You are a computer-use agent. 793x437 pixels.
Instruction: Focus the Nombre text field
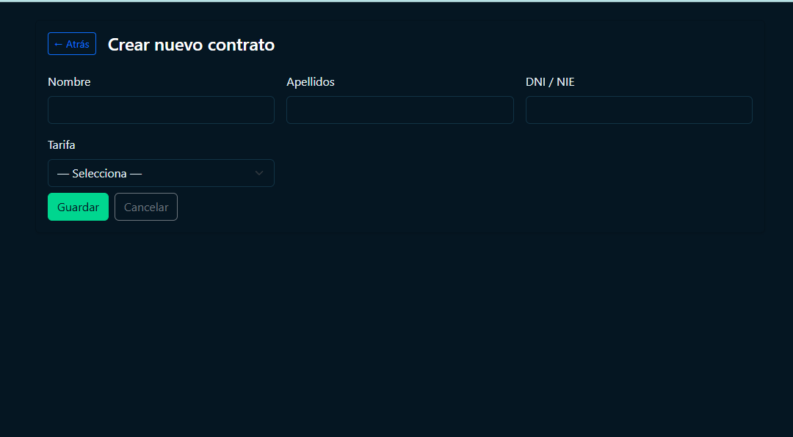[x=161, y=110]
